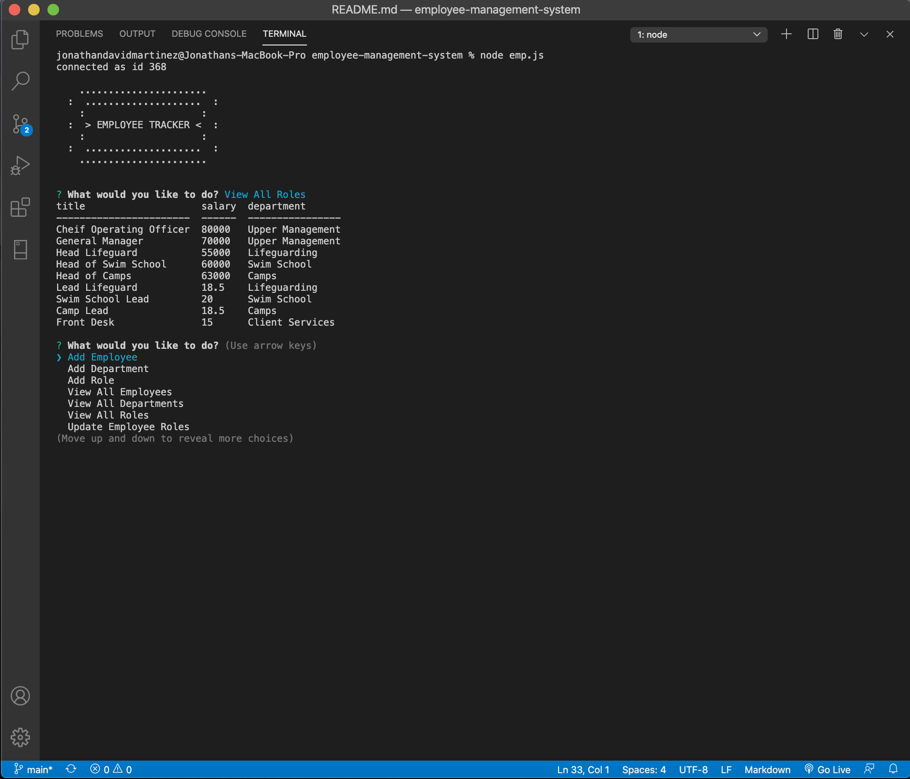Click the 'Front Desk' title cell
The image size is (910, 779).
[x=85, y=322]
